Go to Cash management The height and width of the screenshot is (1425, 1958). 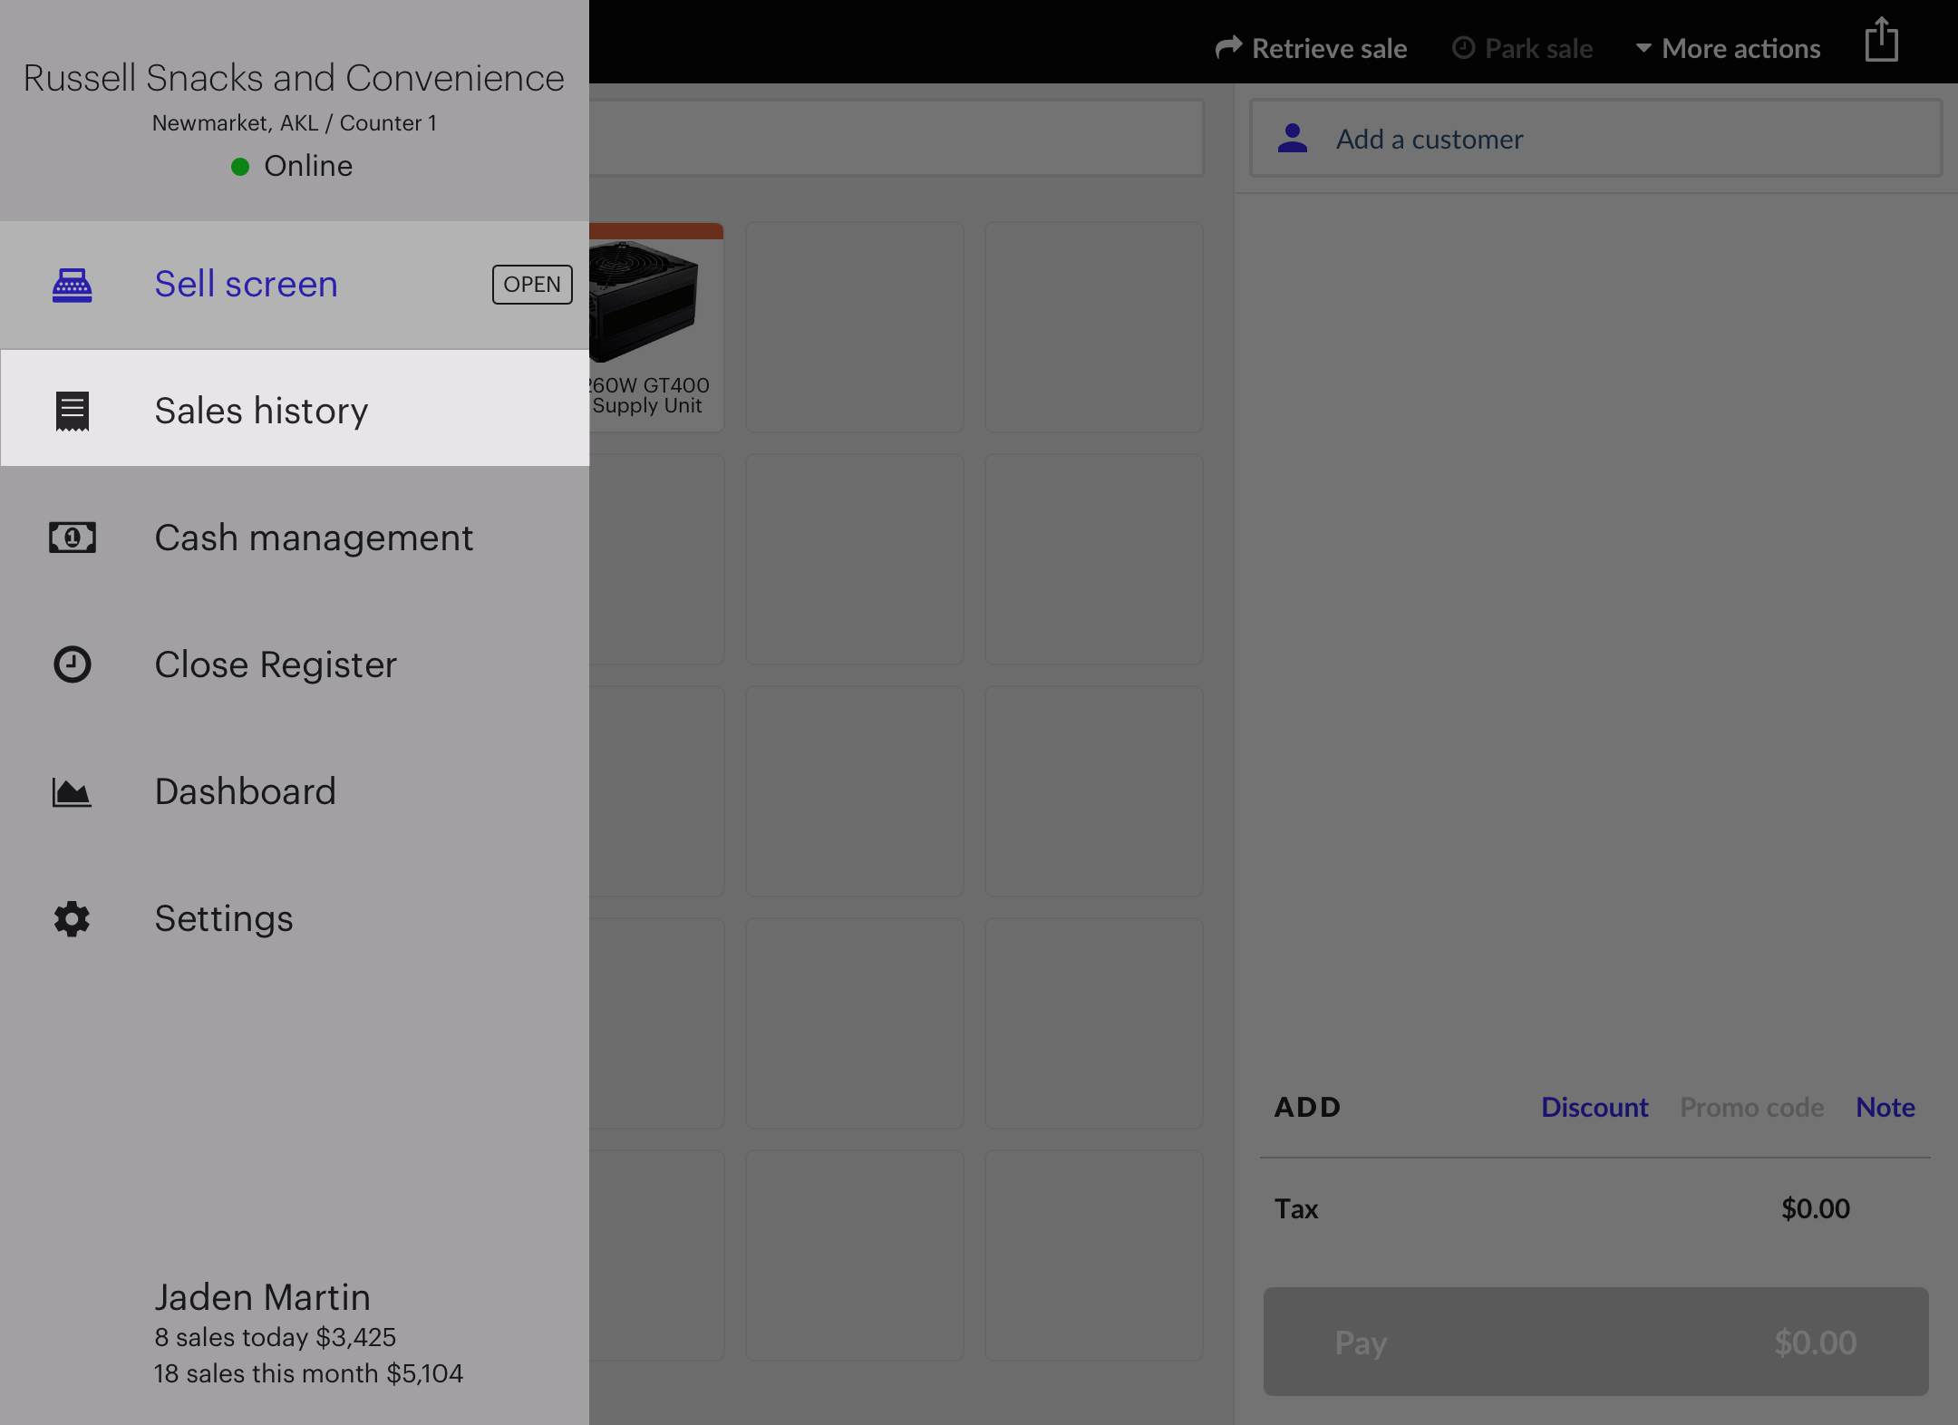click(x=314, y=538)
